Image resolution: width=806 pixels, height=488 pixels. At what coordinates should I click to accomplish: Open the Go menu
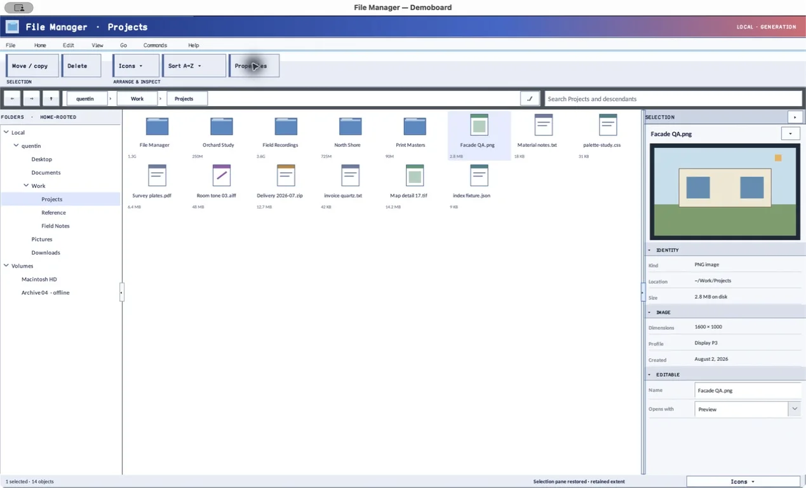[123, 45]
